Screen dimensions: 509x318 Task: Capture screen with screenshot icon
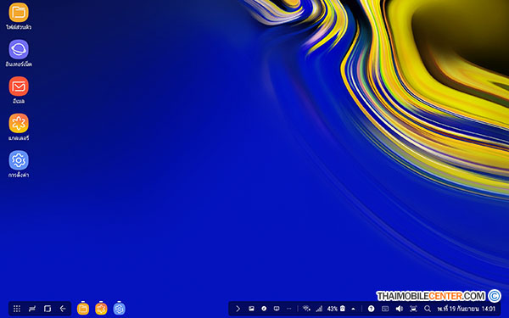[x=413, y=309]
